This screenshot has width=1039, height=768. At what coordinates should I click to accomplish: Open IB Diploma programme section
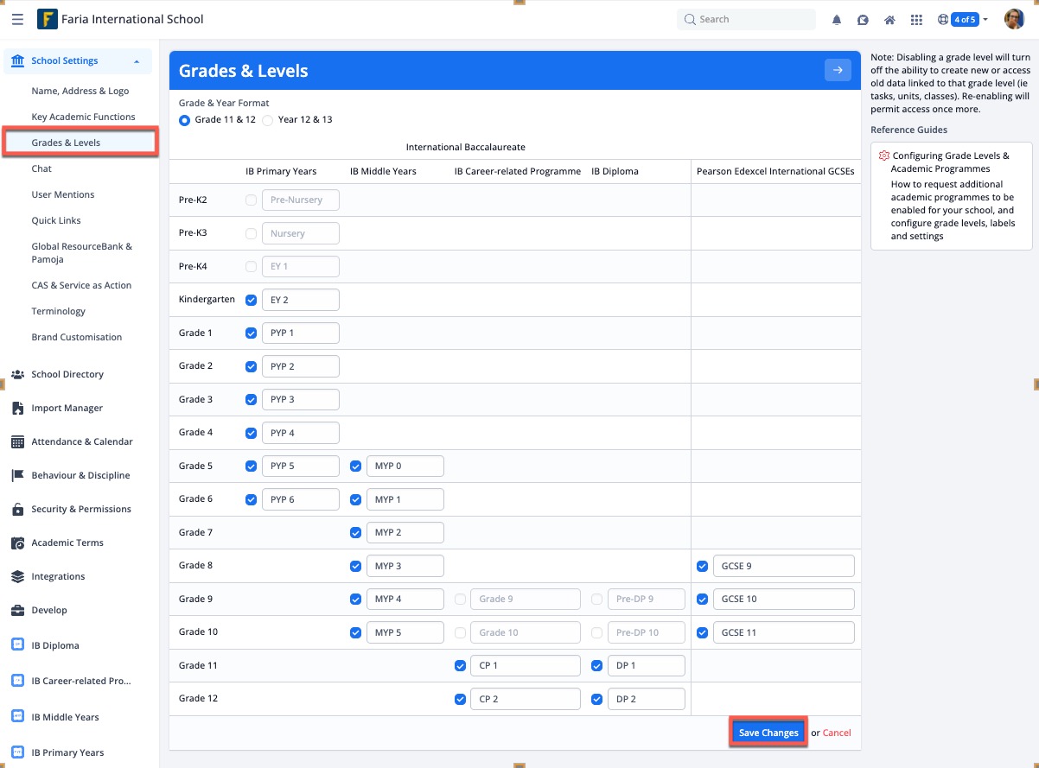(55, 645)
